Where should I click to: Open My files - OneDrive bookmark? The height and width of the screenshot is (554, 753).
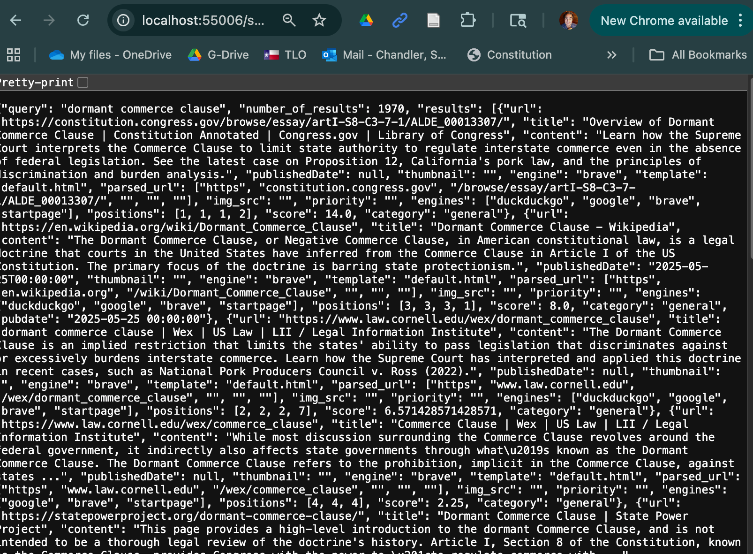click(111, 55)
